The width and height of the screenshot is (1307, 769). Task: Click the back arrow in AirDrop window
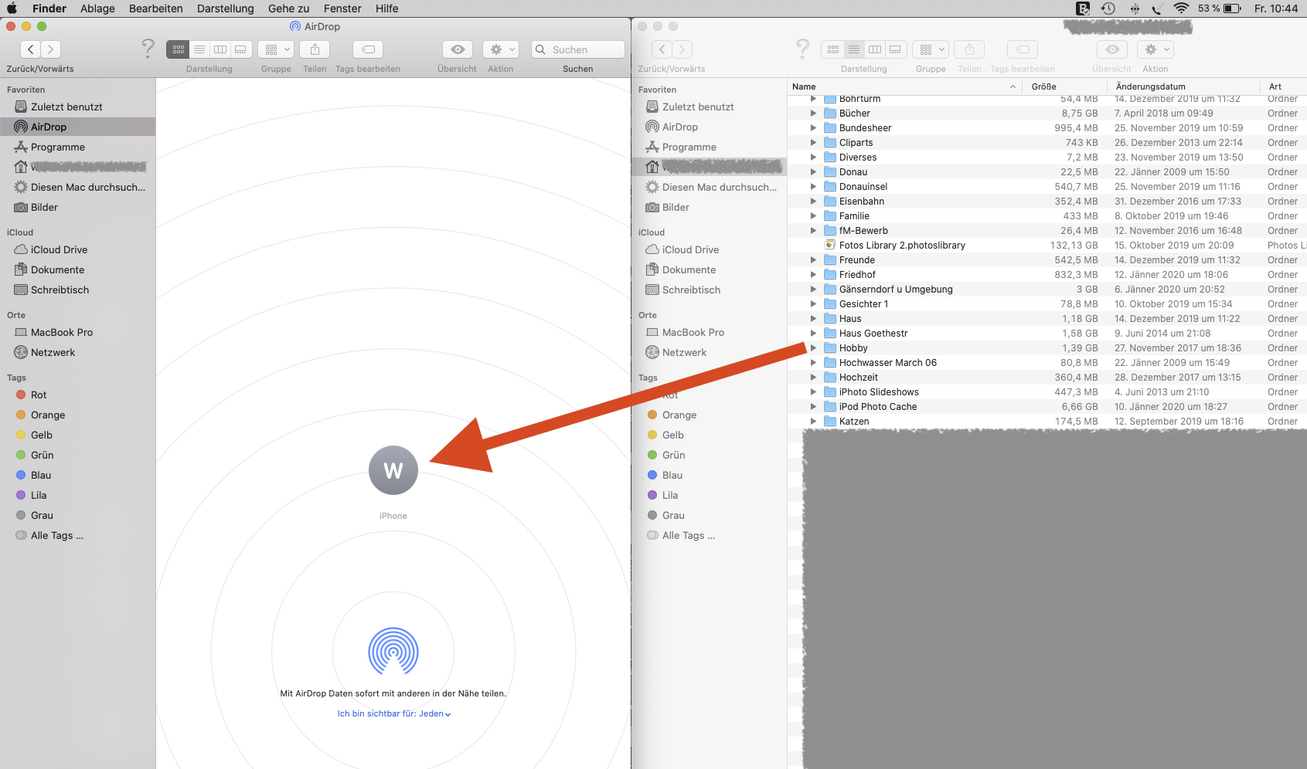pos(30,49)
